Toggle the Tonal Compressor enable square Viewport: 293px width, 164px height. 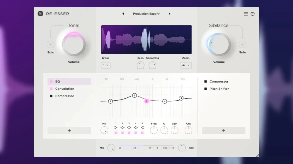click(x=51, y=96)
